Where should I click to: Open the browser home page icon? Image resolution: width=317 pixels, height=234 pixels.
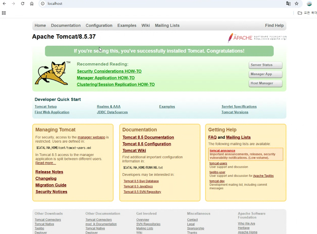click(32, 4)
